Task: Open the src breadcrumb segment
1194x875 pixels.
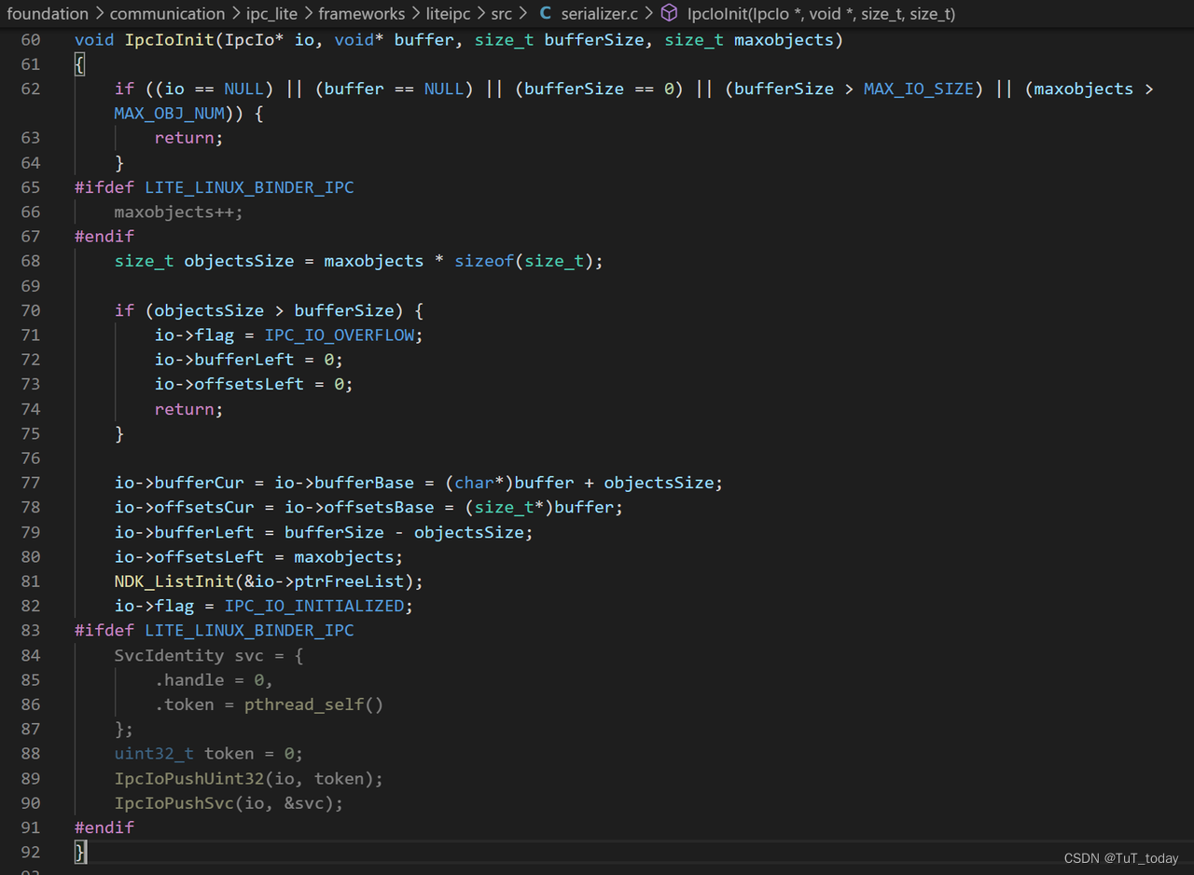Action: 502,14
